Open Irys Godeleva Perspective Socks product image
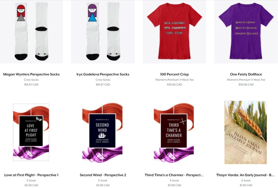This screenshot has width=278, height=188. [103, 31]
